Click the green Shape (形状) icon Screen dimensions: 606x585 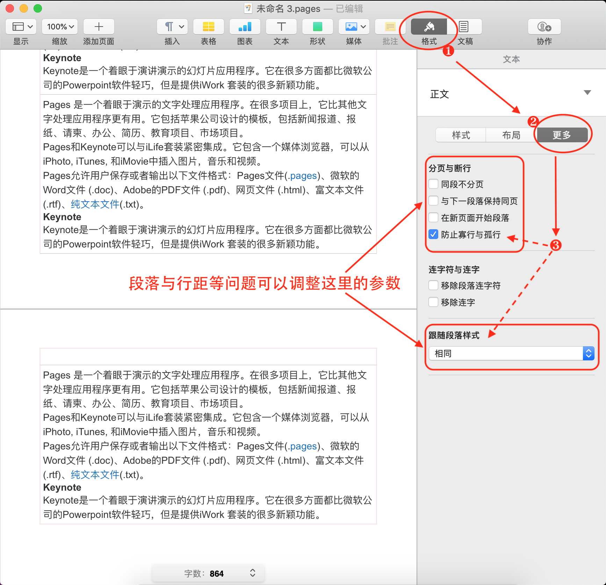[x=317, y=27]
